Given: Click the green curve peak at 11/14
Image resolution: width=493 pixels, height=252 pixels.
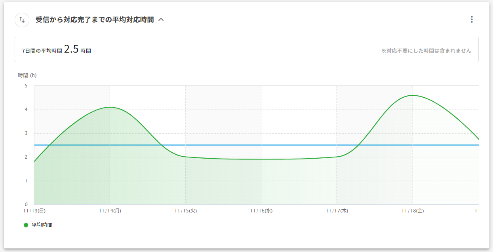Looking at the screenshot, I should (110, 107).
